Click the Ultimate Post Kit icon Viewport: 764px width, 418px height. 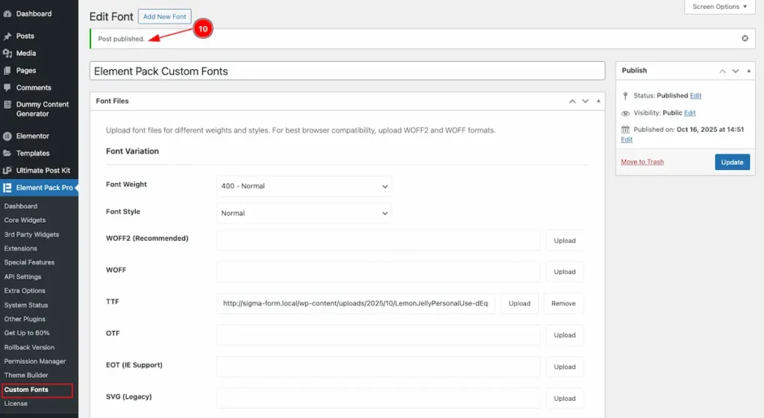(x=7, y=170)
